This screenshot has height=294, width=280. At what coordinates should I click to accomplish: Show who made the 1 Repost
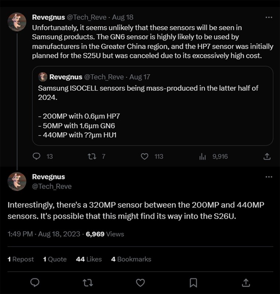point(21,259)
